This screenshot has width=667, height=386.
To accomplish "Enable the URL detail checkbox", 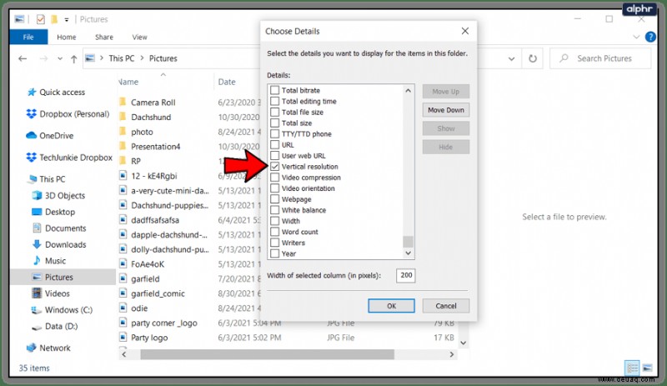I will coord(275,145).
